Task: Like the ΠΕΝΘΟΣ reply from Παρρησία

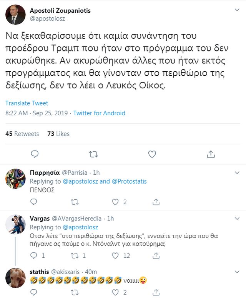Action: point(115,202)
